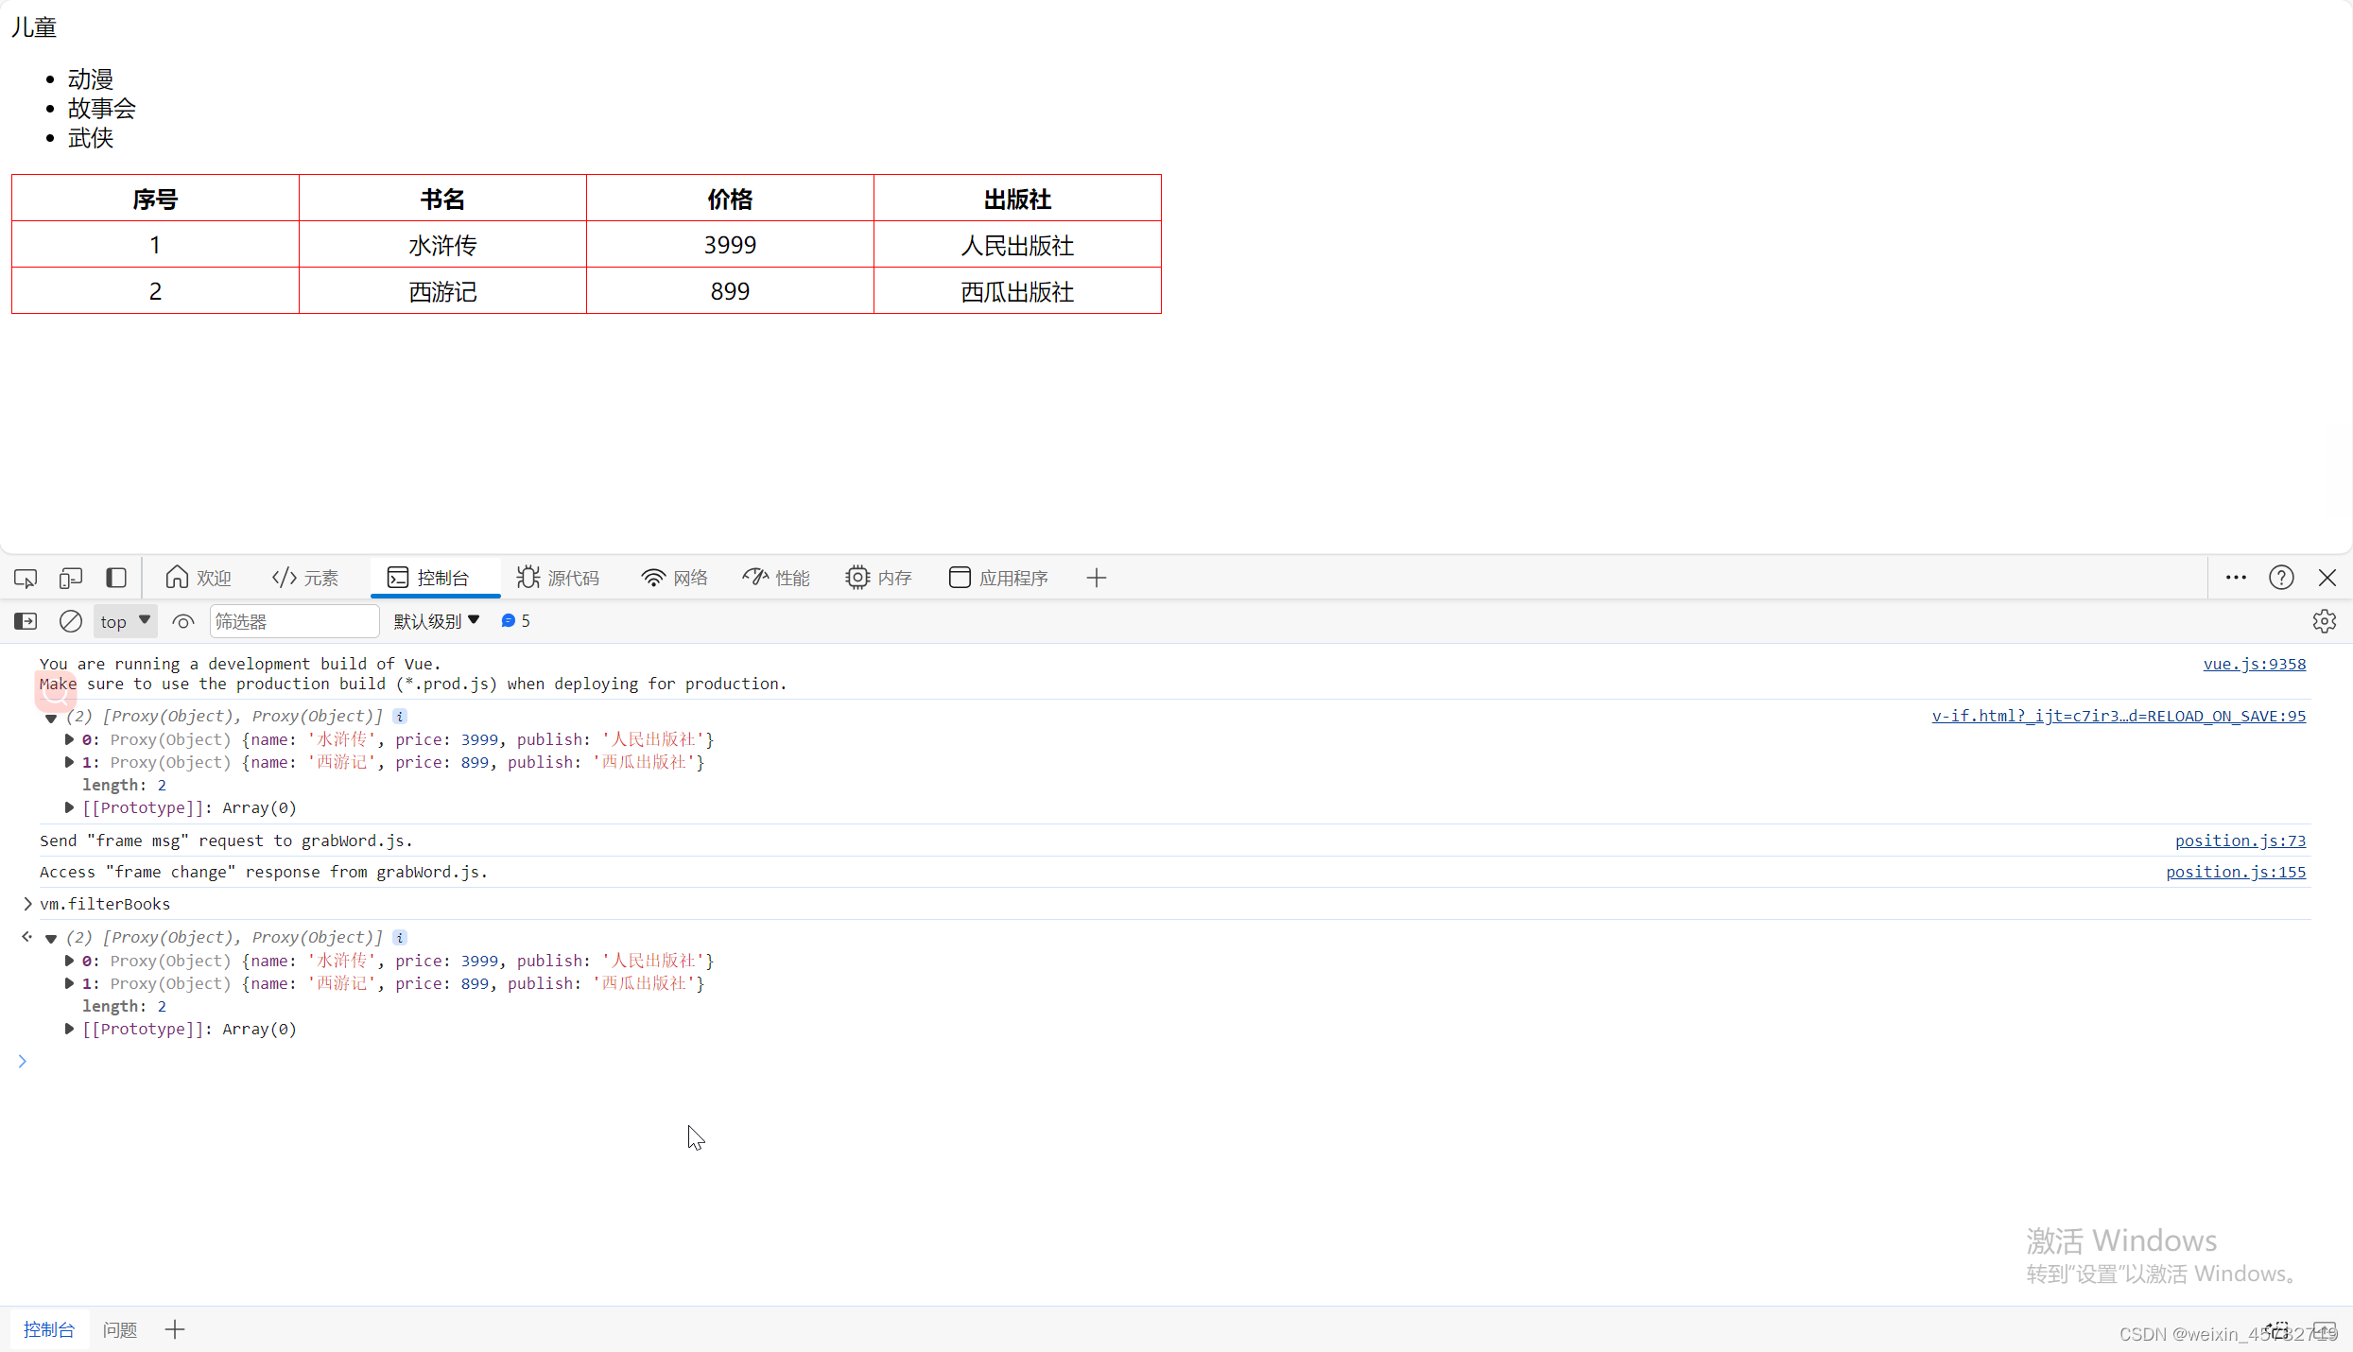
Task: Toggle device emulation icon
Action: point(71,578)
